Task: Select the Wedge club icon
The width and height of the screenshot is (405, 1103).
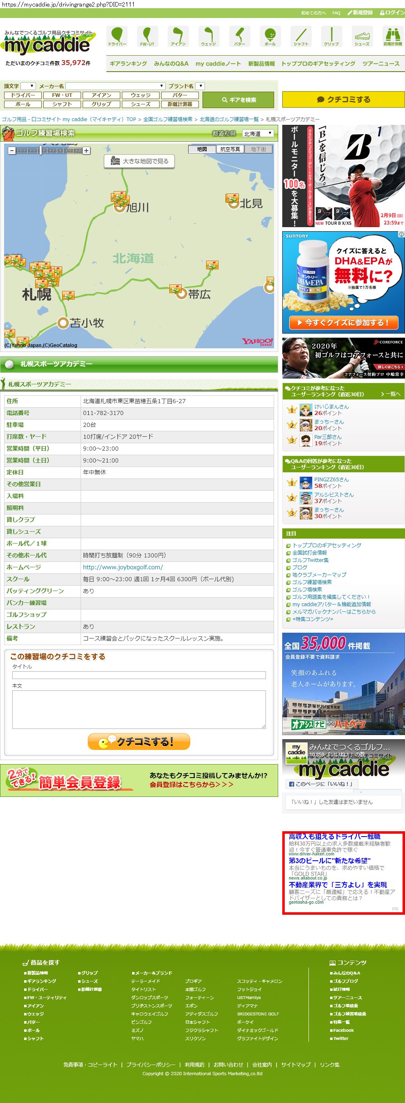Action: tap(209, 36)
